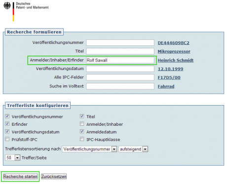Open the 12.10.1999 example date link

(x=170, y=69)
